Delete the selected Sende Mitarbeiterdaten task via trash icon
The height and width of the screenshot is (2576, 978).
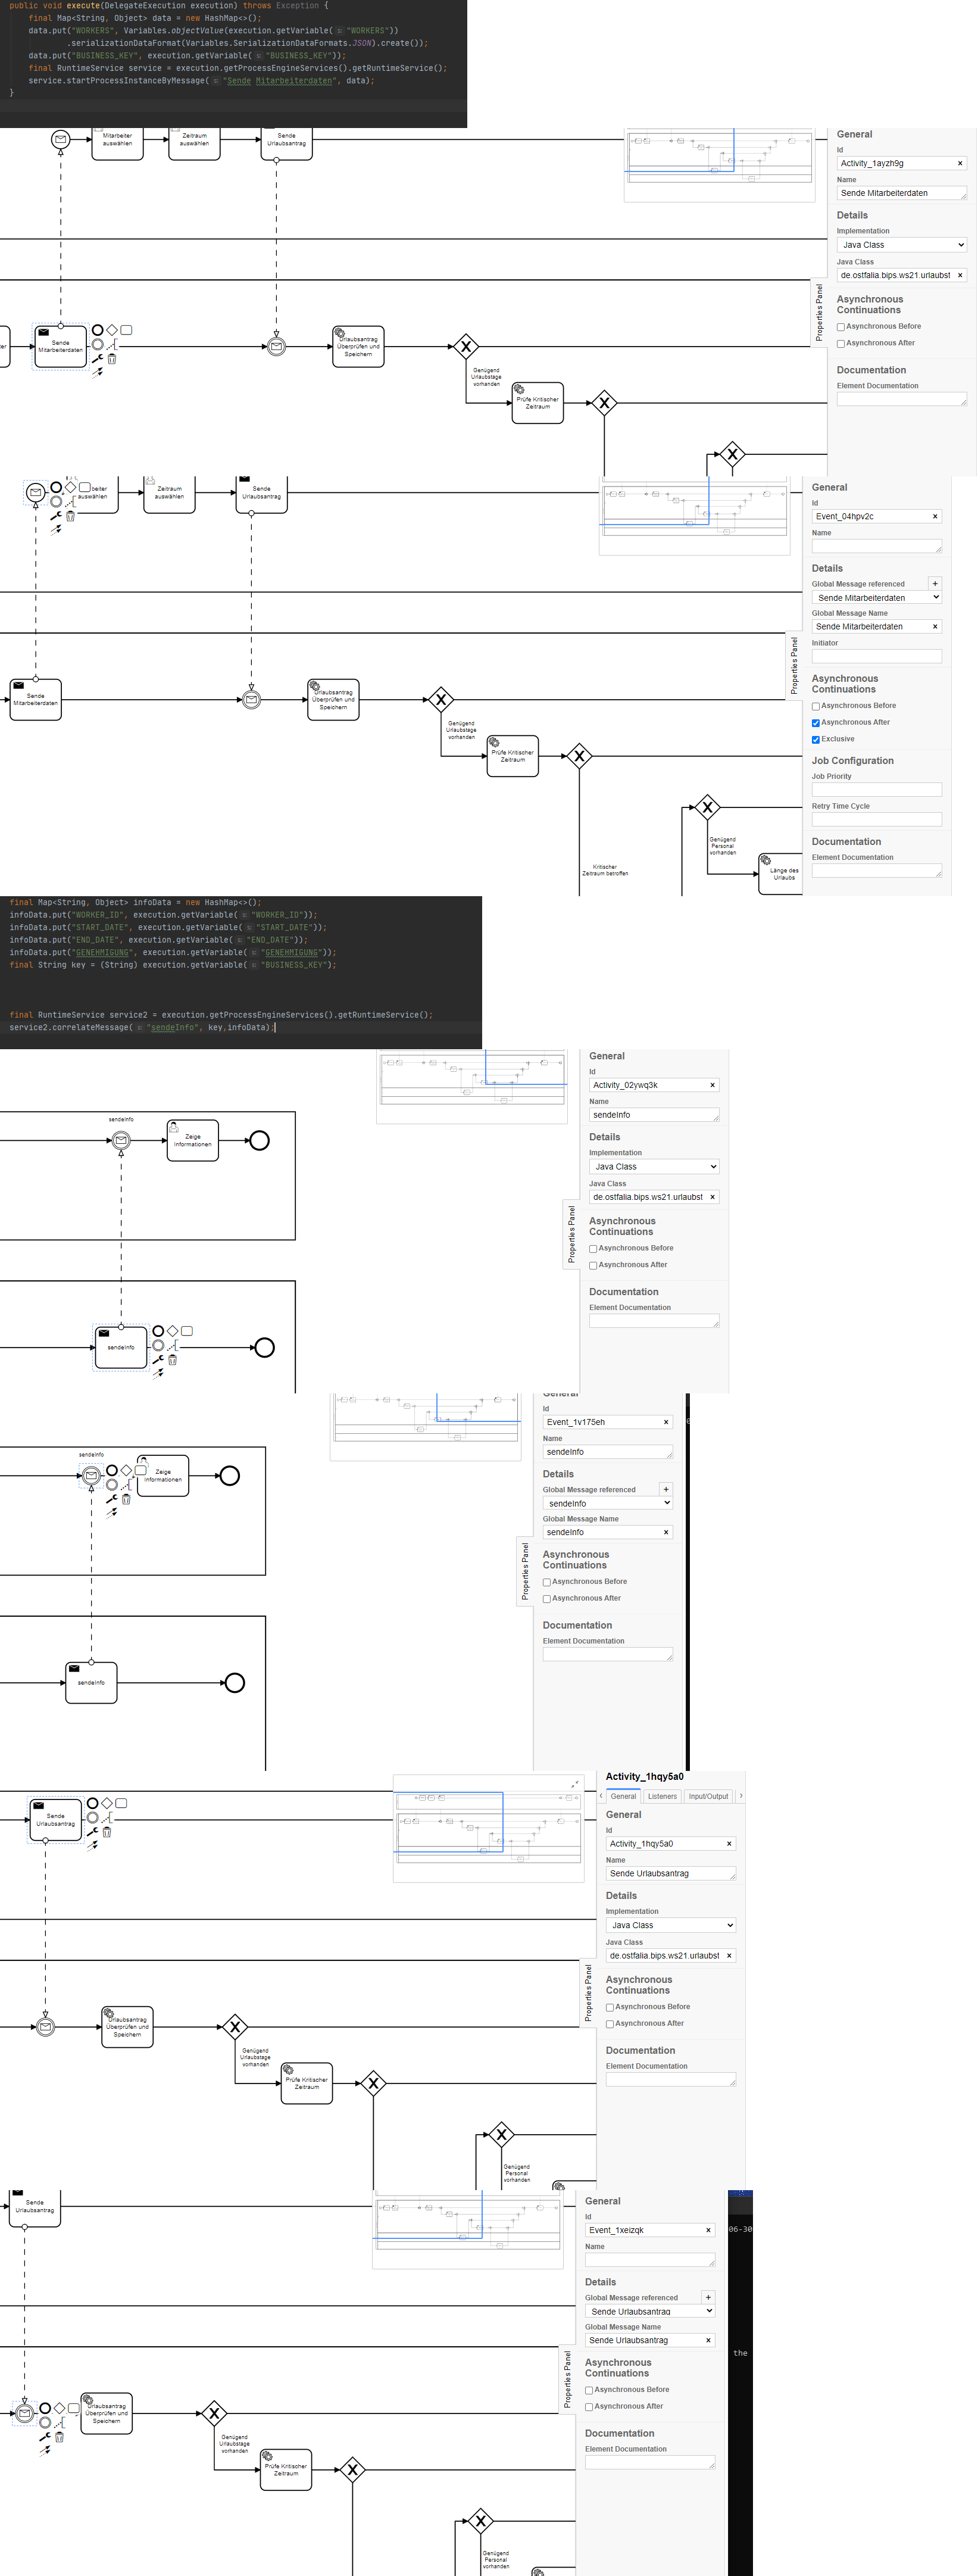tap(112, 359)
